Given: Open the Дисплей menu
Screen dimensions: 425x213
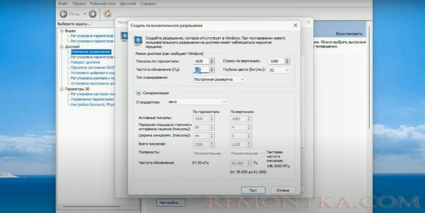Looking at the screenshot, I should click(128, 3).
